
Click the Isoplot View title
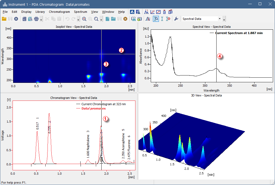tap(74, 27)
